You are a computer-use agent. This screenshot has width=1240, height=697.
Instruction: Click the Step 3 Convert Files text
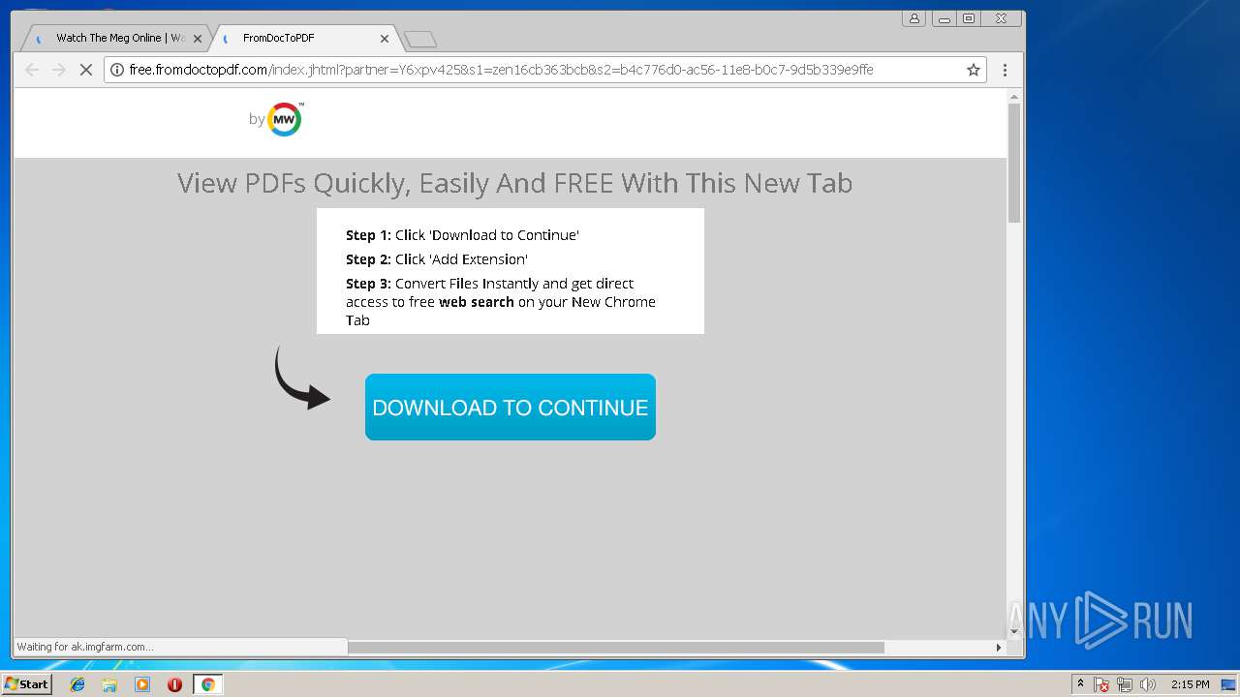tap(501, 302)
